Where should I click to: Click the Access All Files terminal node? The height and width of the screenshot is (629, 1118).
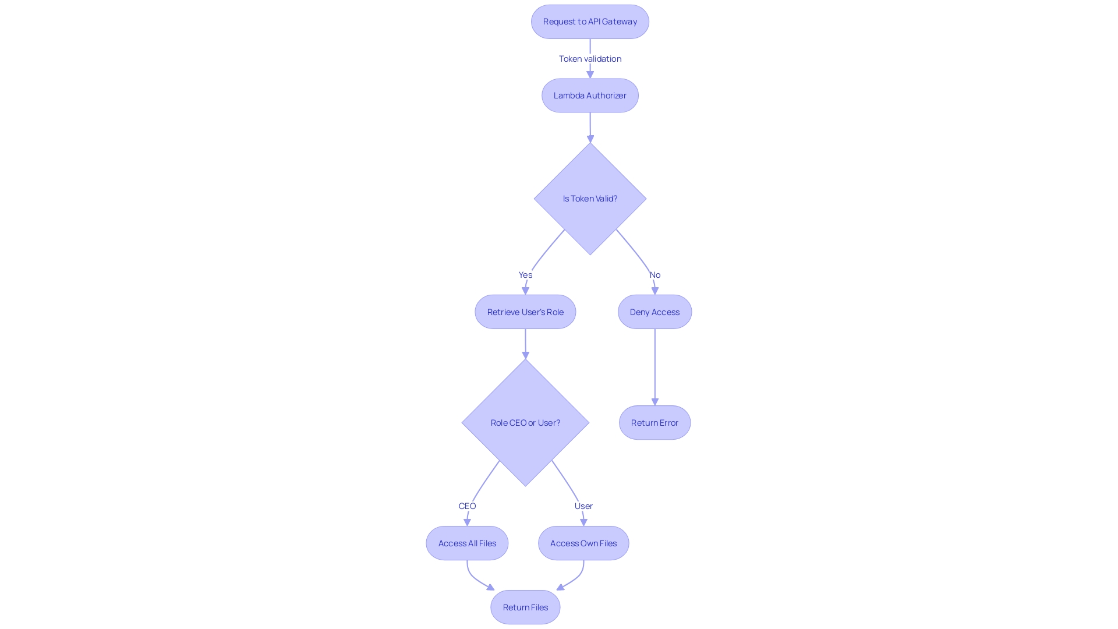(x=467, y=543)
